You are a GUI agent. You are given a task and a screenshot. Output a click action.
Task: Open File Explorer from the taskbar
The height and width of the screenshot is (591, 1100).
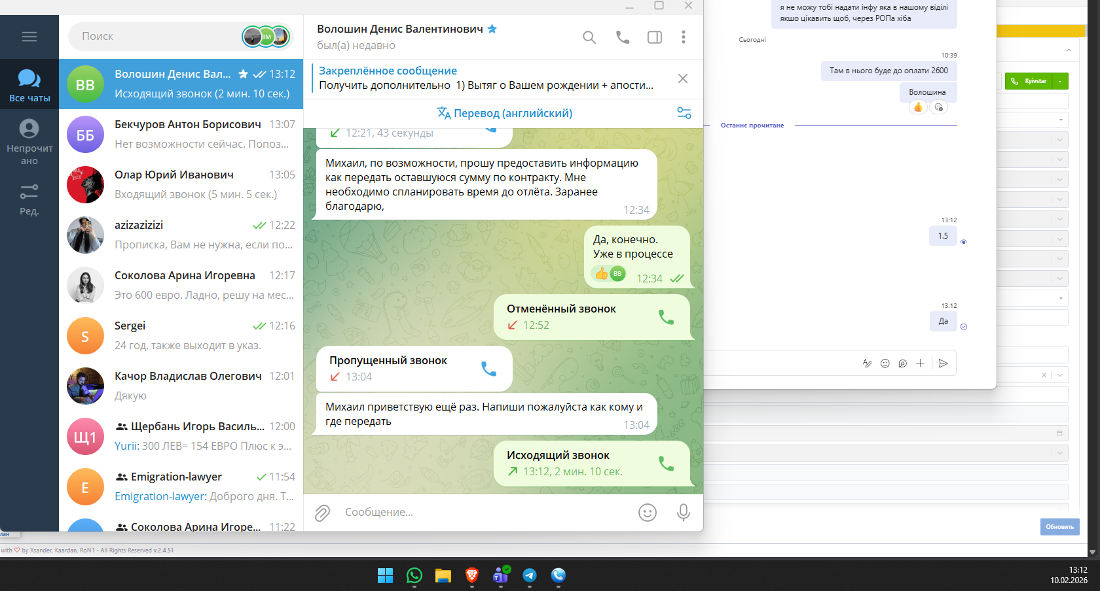[443, 575]
